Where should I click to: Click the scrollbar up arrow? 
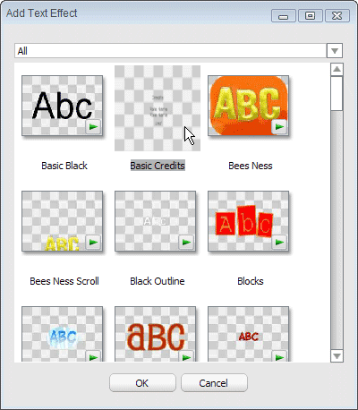tap(337, 69)
